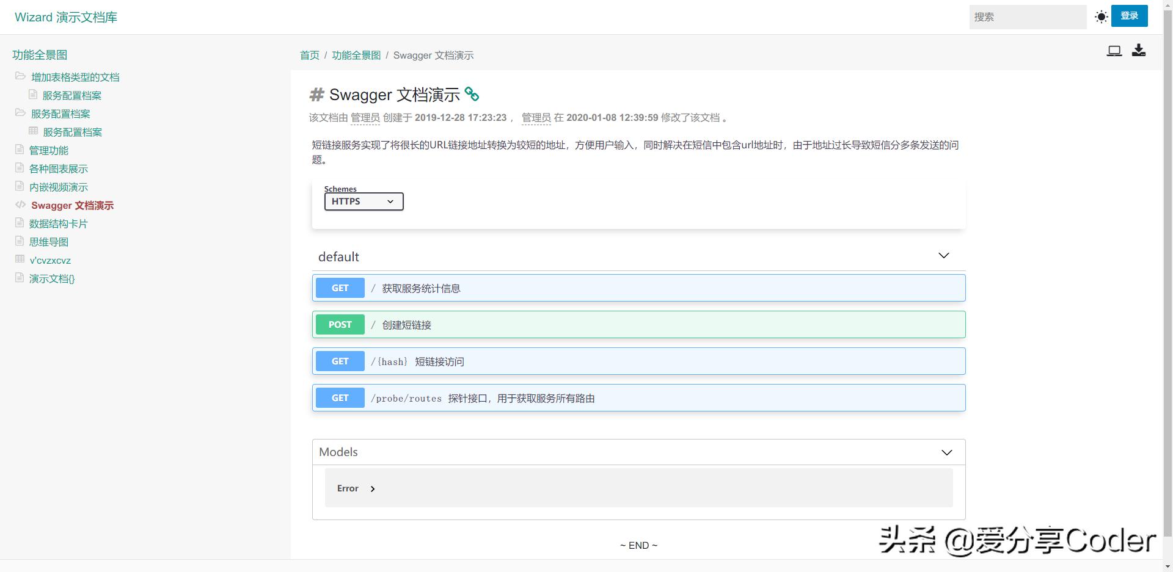Click inside the 搜索 search field

click(1028, 16)
